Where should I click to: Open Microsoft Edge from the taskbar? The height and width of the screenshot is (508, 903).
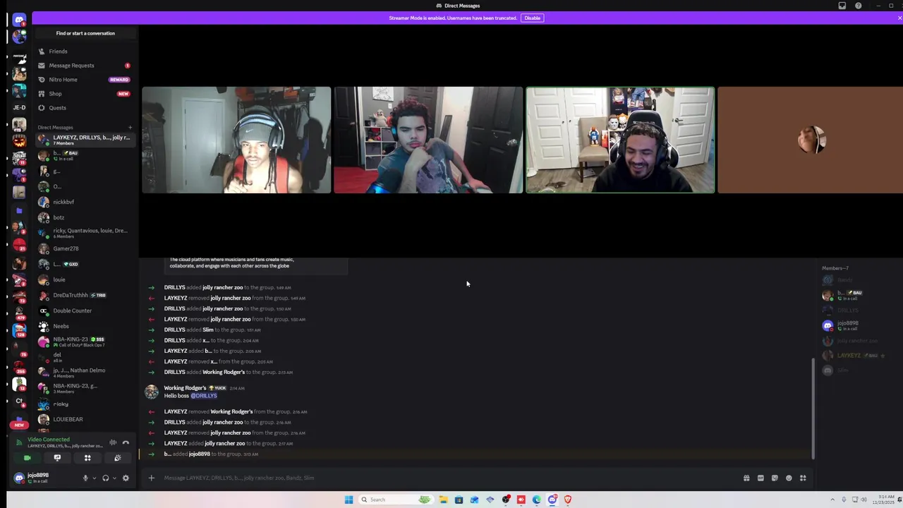pyautogui.click(x=537, y=500)
